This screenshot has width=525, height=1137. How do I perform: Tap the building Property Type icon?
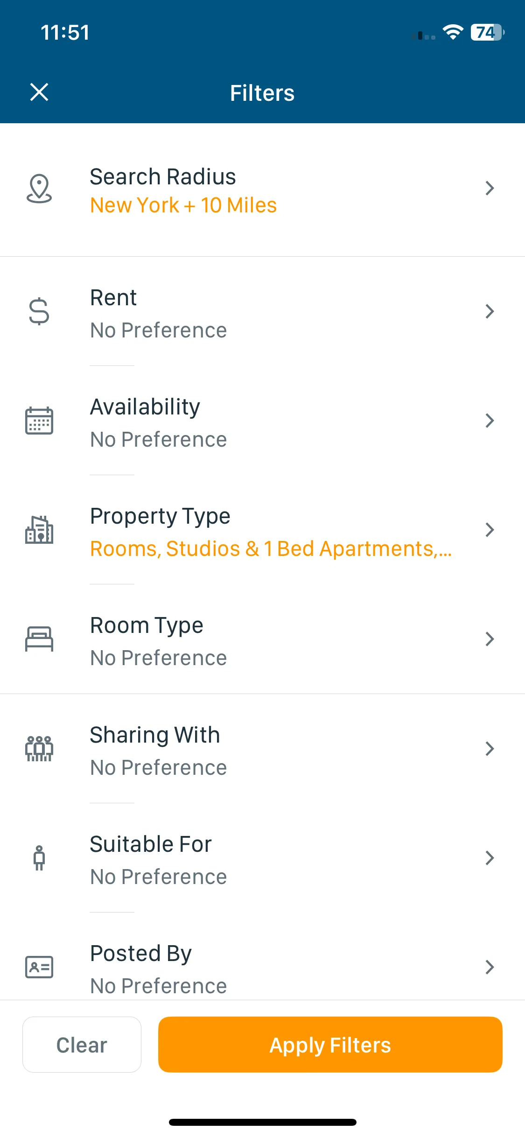click(39, 530)
